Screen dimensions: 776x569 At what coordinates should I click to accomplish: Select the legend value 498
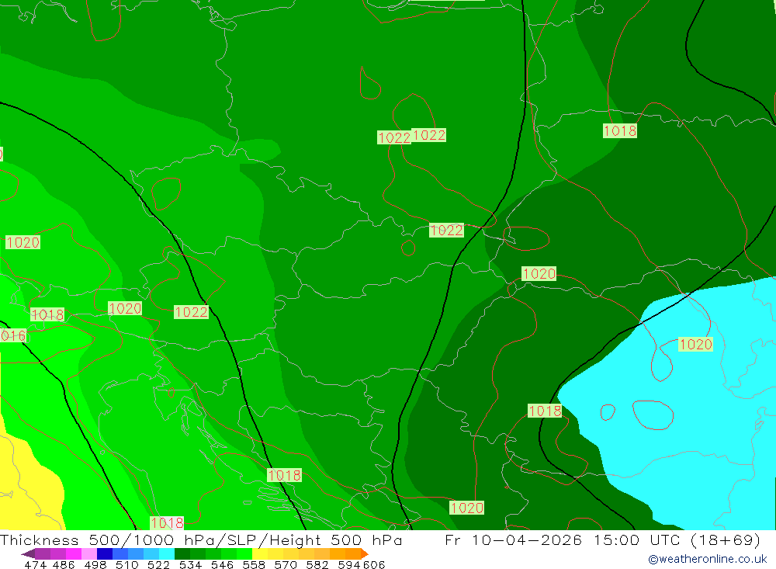click(95, 564)
